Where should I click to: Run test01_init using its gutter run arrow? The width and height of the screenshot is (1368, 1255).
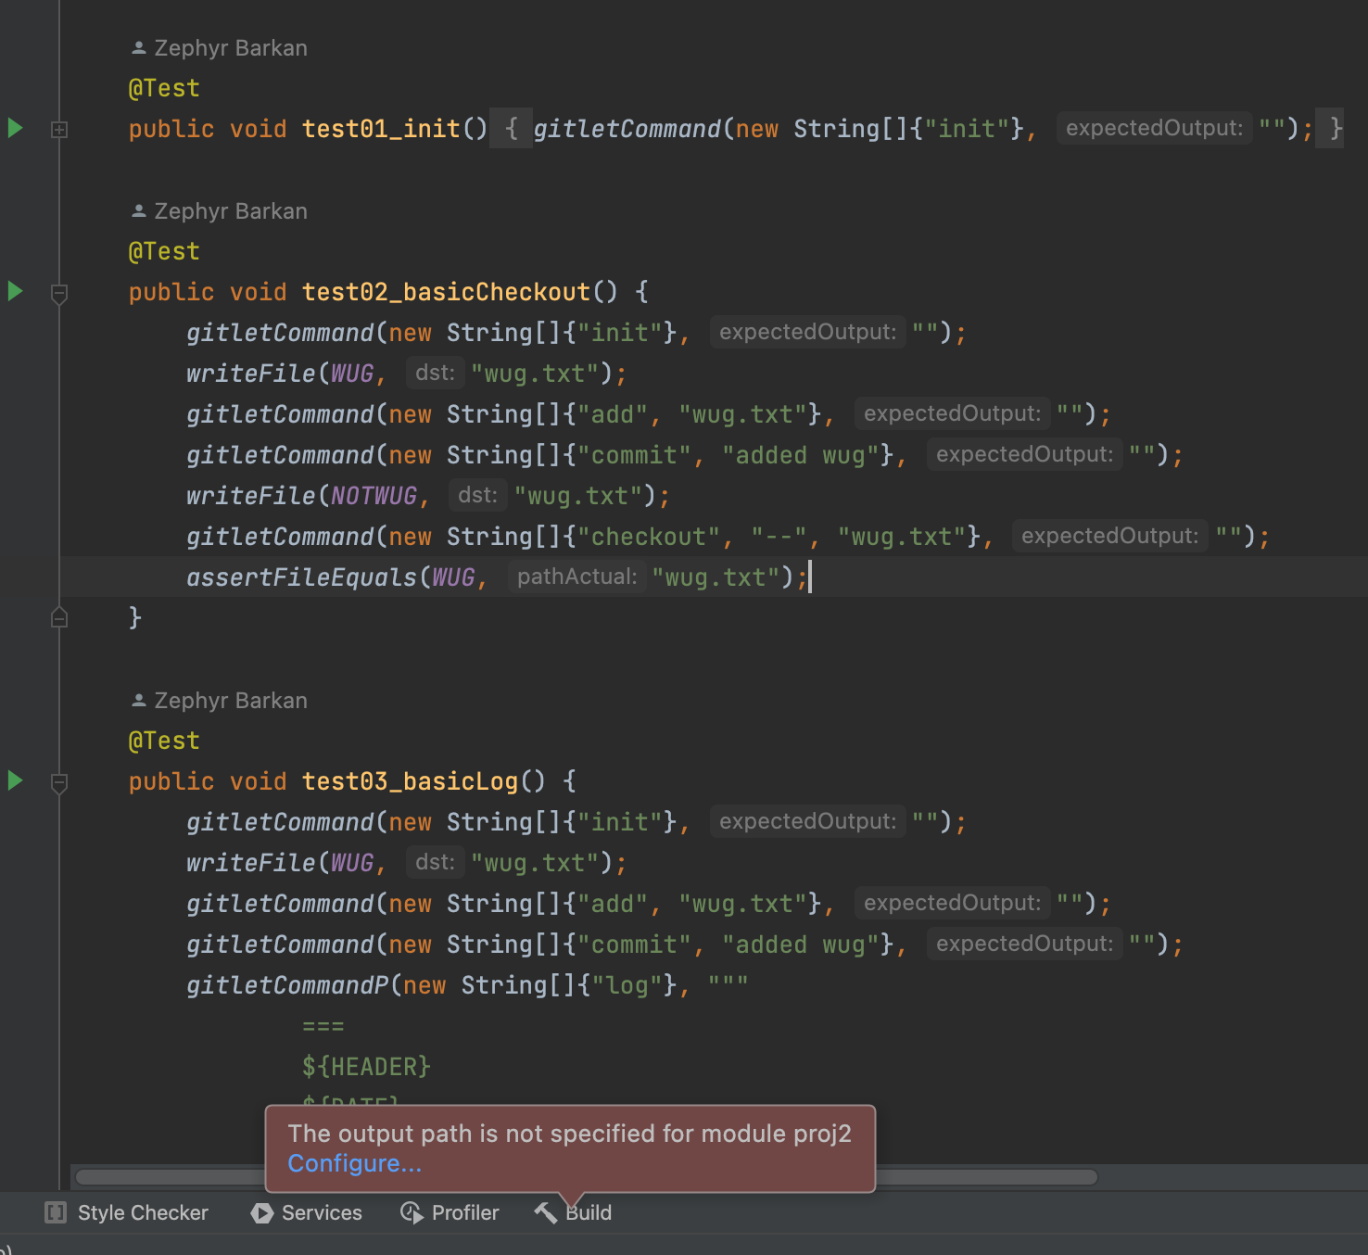(x=15, y=128)
